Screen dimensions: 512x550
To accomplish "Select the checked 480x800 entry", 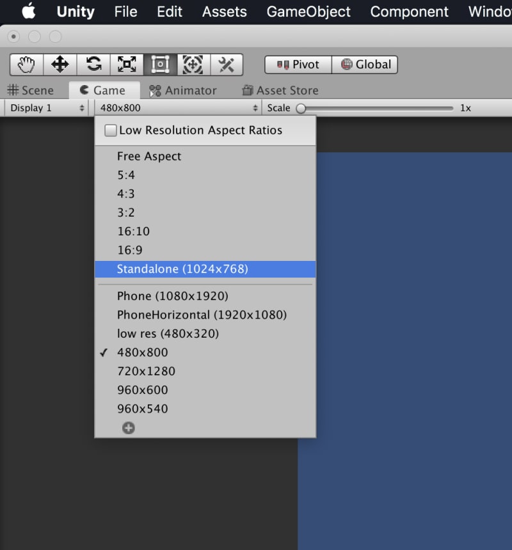I will [x=205, y=352].
